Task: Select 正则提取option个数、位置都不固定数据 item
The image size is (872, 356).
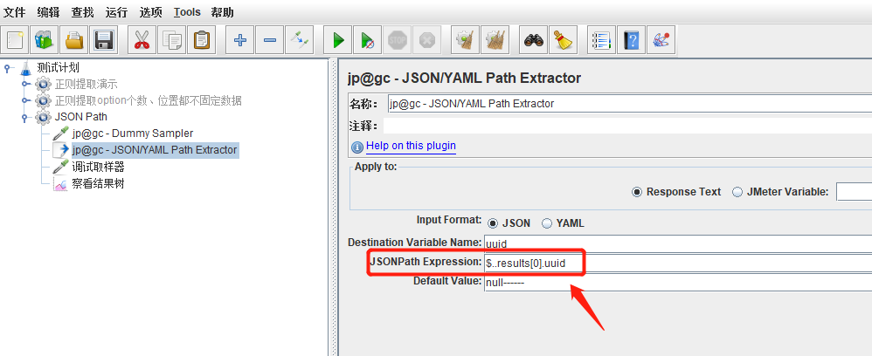Action: click(149, 100)
